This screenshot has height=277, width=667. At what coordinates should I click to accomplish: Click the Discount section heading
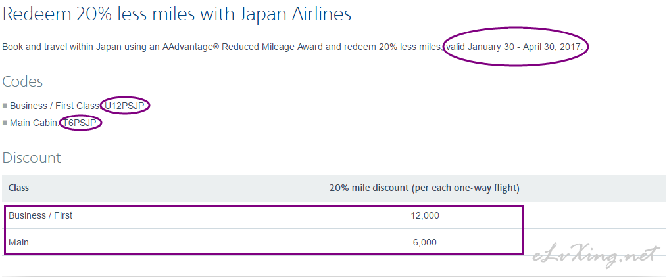[x=32, y=158]
